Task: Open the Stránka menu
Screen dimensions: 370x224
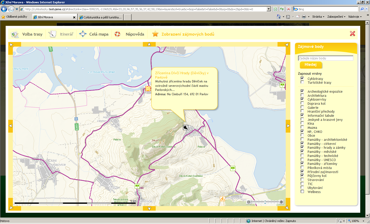Action: pos(318,17)
